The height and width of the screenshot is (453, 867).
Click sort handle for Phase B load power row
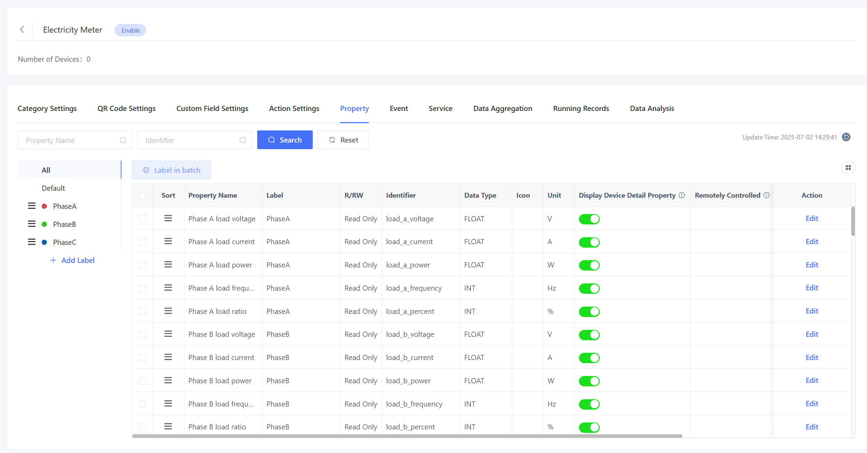(x=168, y=381)
